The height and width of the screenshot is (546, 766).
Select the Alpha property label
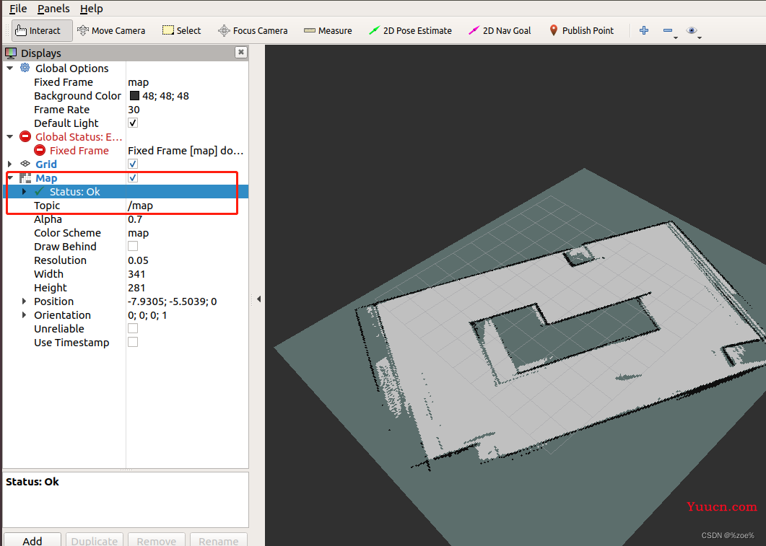pyautogui.click(x=48, y=219)
